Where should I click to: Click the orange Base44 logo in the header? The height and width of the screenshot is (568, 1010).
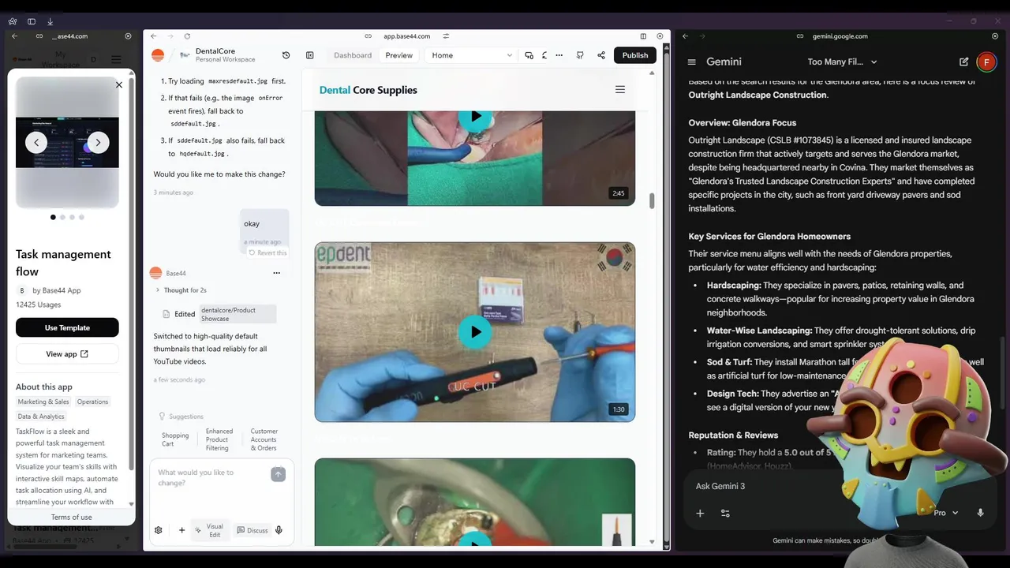click(158, 55)
